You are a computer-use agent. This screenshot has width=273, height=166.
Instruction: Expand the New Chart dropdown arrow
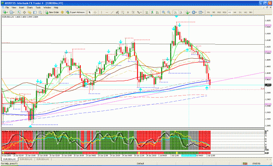point(7,12)
